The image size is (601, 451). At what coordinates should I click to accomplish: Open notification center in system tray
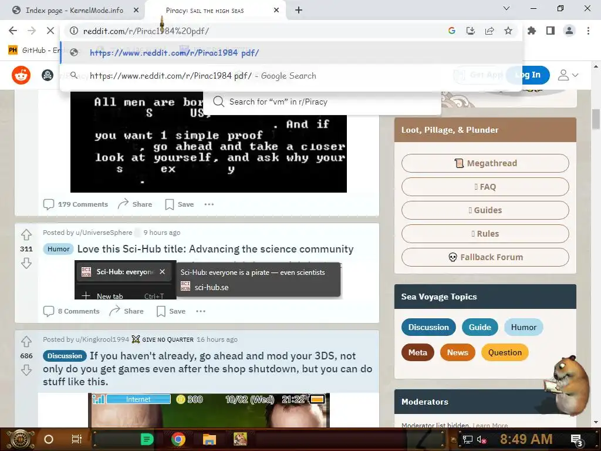click(x=577, y=439)
